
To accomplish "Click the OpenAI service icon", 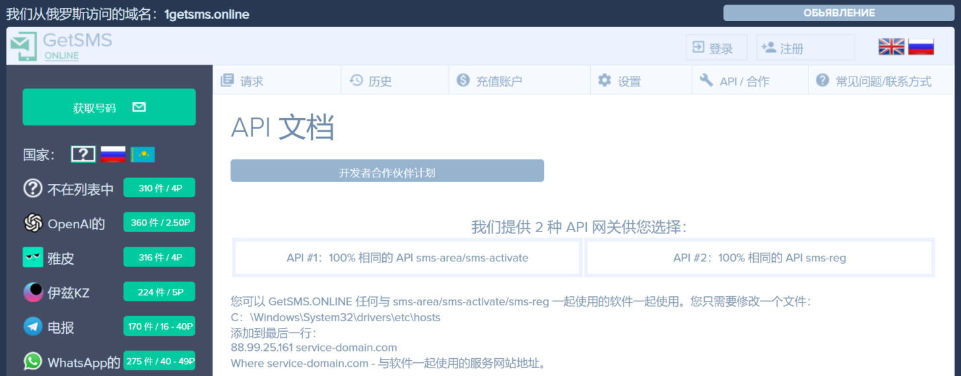I will pos(33,224).
